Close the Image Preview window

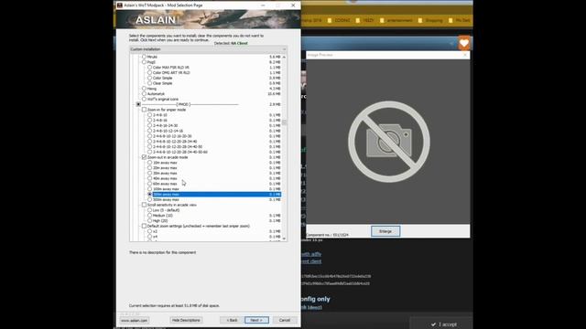[x=465, y=55]
